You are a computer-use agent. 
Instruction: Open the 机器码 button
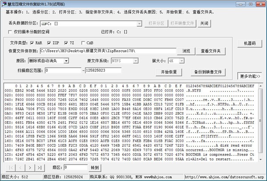pos(250,44)
